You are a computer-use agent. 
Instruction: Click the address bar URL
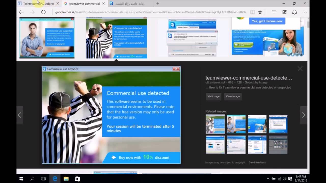(x=151, y=12)
